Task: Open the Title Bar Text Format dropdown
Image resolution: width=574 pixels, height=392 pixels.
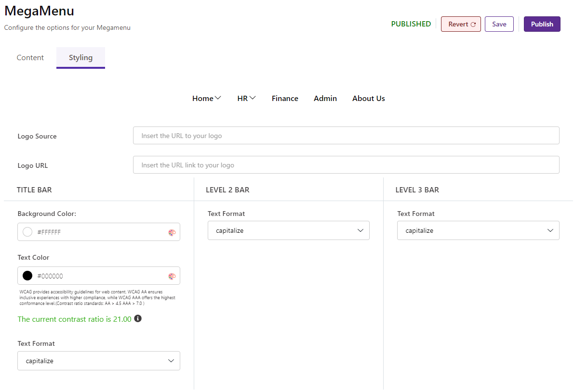Action: [99, 361]
